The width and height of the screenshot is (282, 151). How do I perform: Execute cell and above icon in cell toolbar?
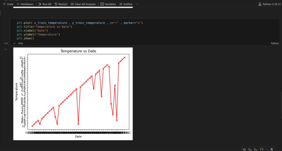point(250,149)
